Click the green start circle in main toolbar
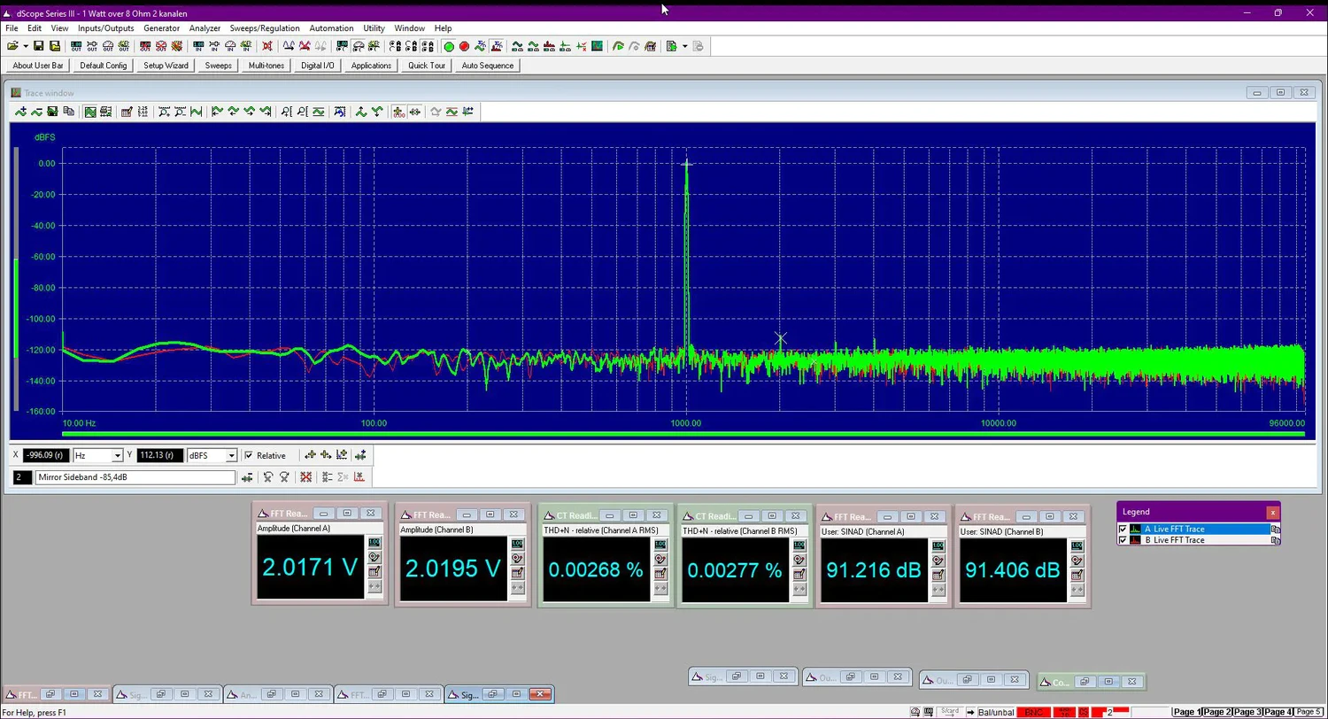The image size is (1328, 719). click(x=449, y=46)
